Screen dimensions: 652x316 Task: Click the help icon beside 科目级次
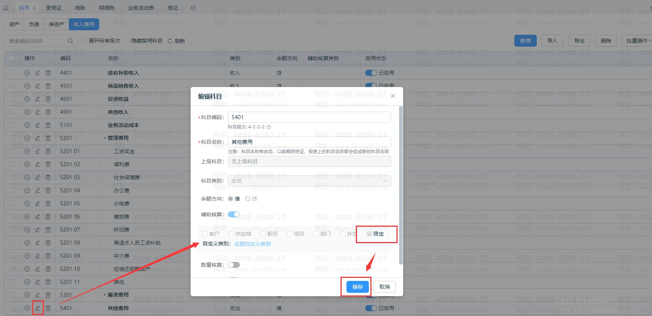269,127
